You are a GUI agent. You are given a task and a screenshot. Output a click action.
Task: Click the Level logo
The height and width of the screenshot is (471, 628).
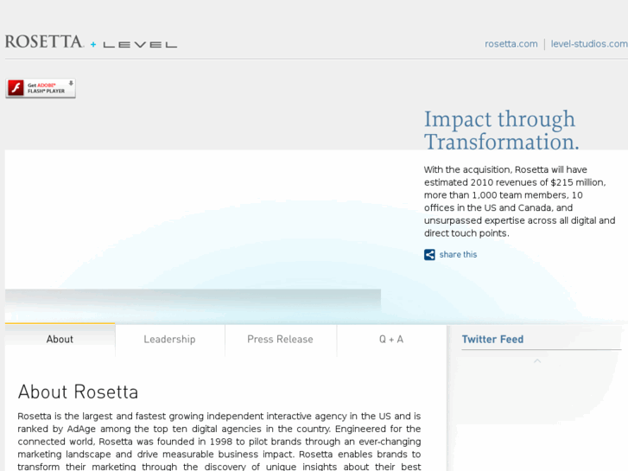coord(140,45)
